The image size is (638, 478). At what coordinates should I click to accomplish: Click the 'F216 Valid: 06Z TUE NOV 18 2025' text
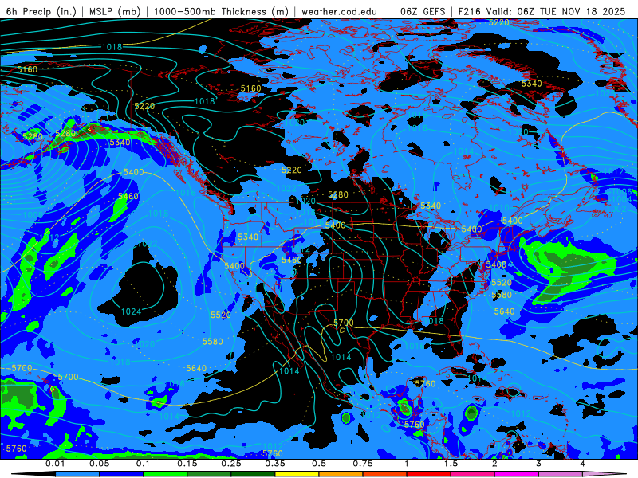click(x=542, y=11)
